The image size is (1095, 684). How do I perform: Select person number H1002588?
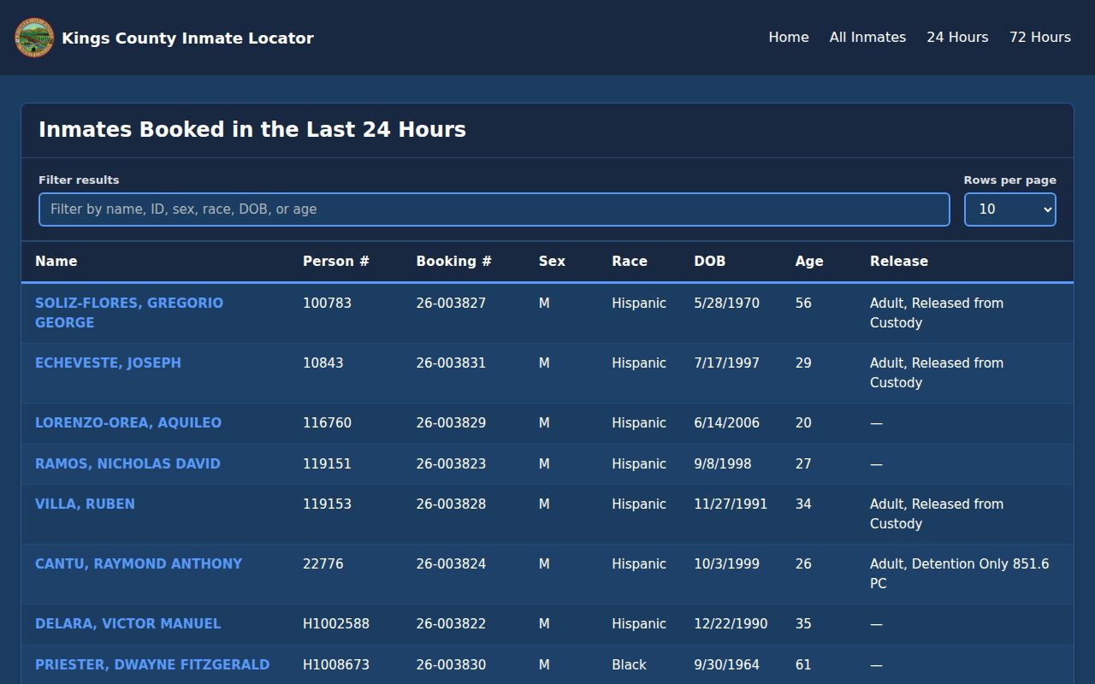(x=336, y=623)
